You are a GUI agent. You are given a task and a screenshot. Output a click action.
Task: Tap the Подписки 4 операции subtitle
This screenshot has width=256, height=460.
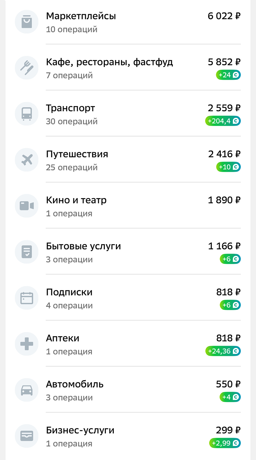coord(69,306)
